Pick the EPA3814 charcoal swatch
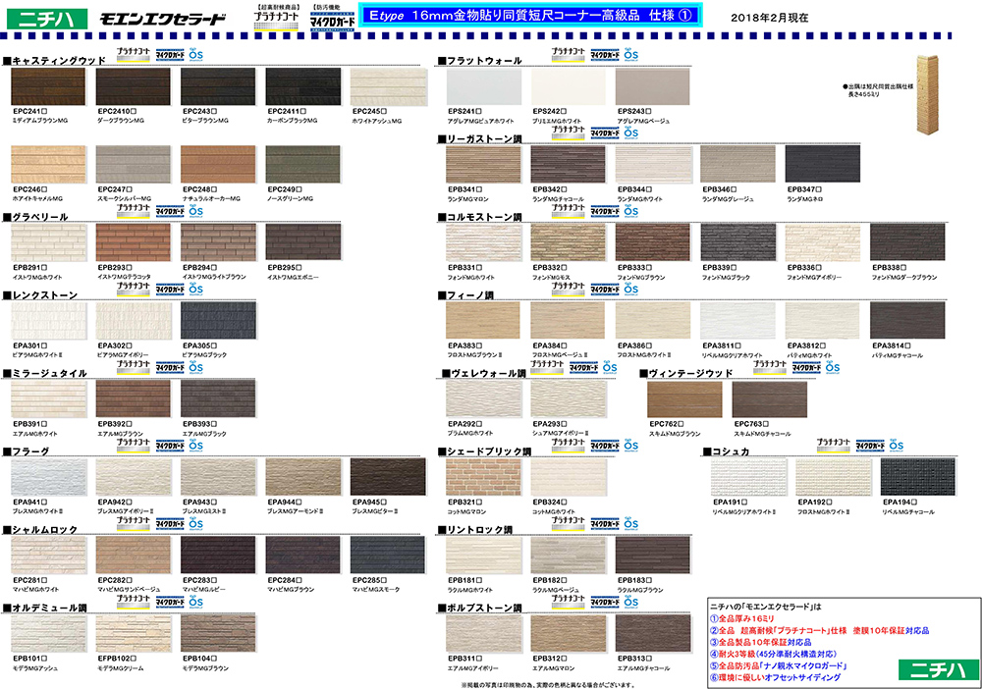Screen dimensions: 982x689 coord(907,320)
